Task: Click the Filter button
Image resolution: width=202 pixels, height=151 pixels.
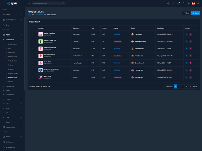Action: (186, 13)
